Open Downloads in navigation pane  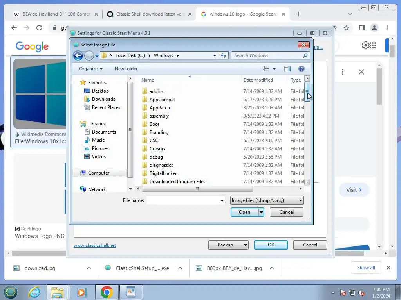(x=103, y=99)
